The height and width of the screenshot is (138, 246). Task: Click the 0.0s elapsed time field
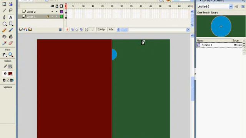coord(111,30)
